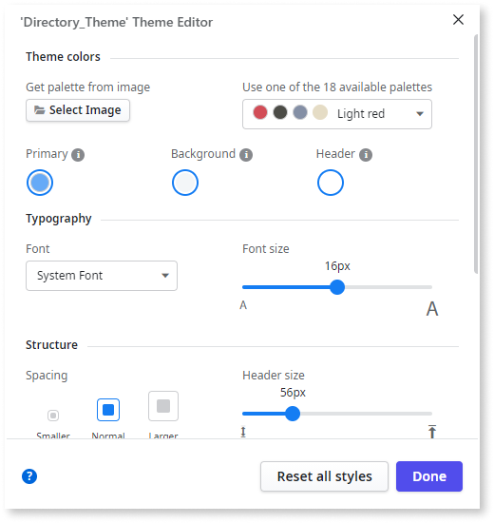494x523 pixels.
Task: Select Normal spacing option
Action: 108,410
